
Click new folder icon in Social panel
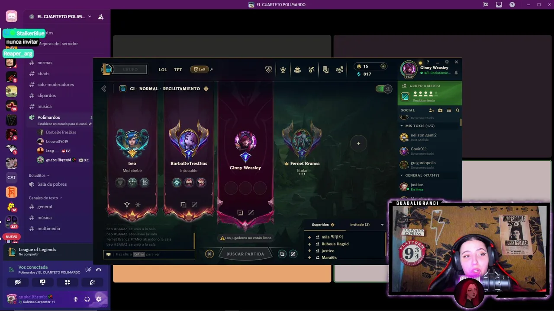click(440, 110)
